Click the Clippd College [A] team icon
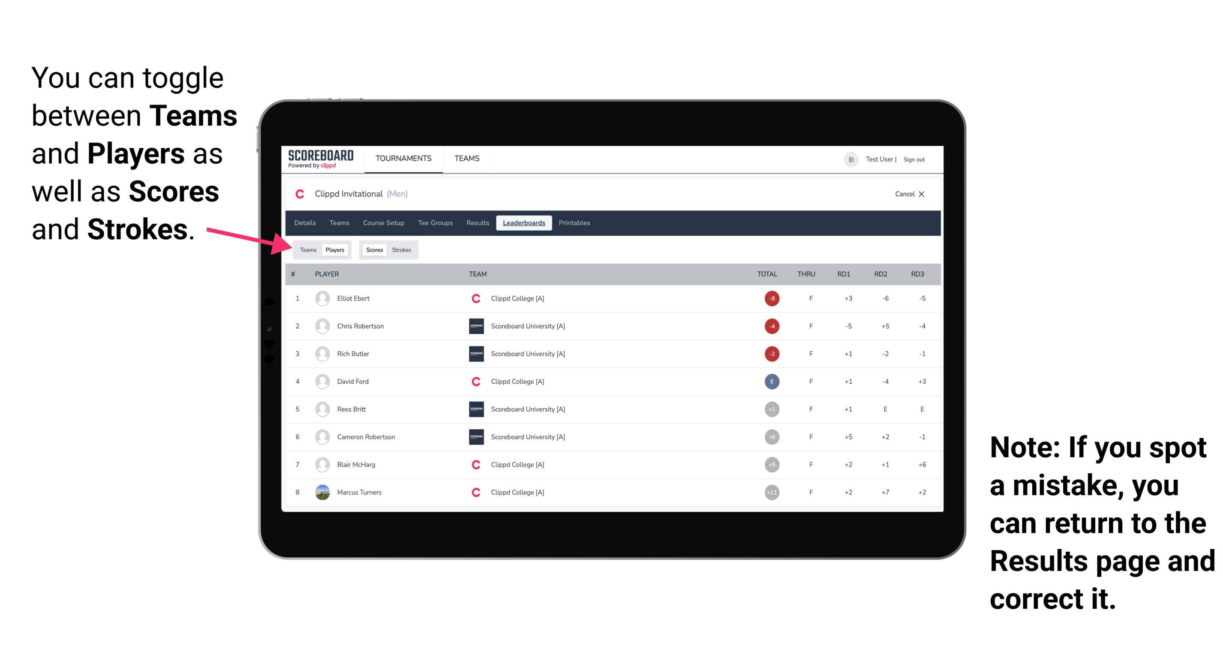 [473, 298]
